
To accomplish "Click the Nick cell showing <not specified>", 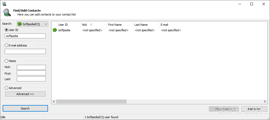I will pyautogui.click(x=92, y=30).
